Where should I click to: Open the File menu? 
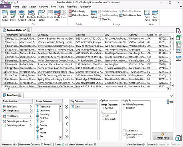point(6,6)
